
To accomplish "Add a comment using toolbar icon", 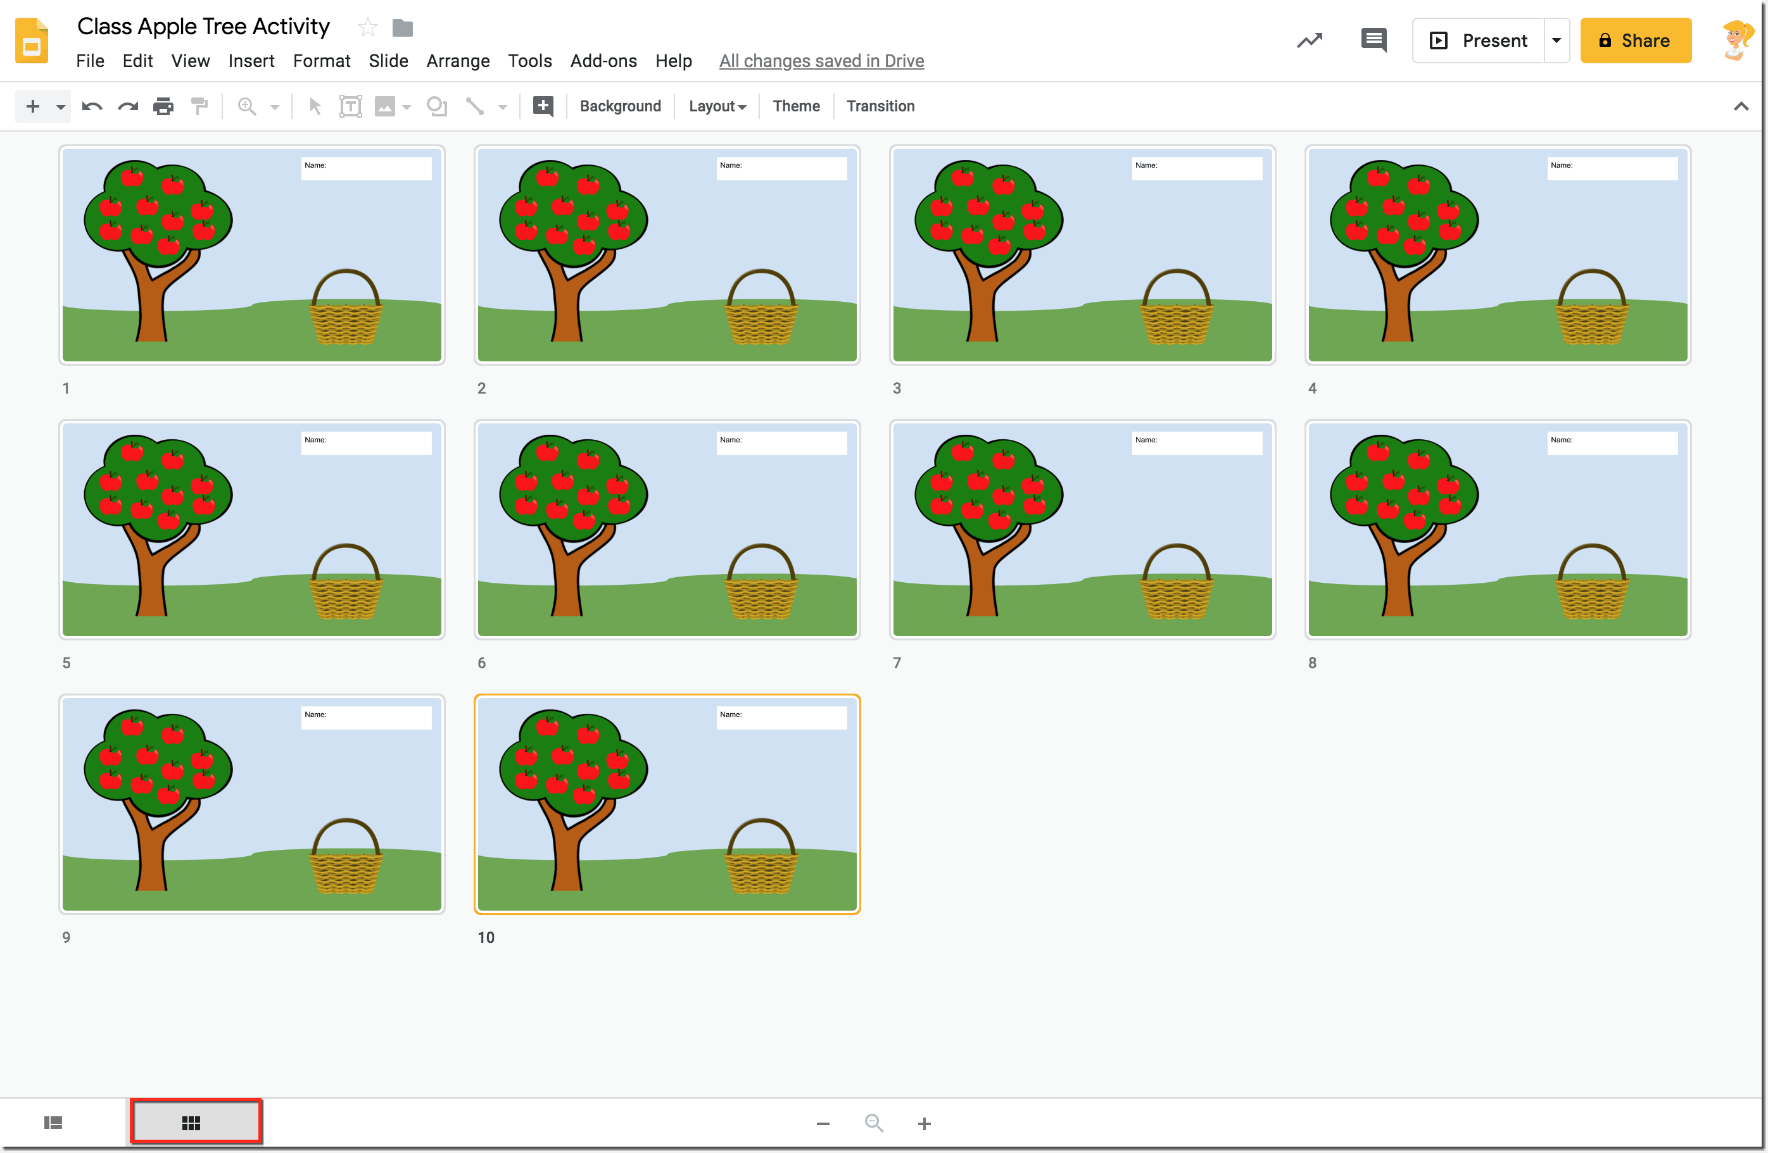I will point(543,106).
